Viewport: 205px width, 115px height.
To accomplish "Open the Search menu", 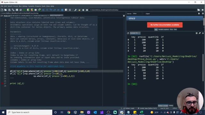I will point(10,6).
